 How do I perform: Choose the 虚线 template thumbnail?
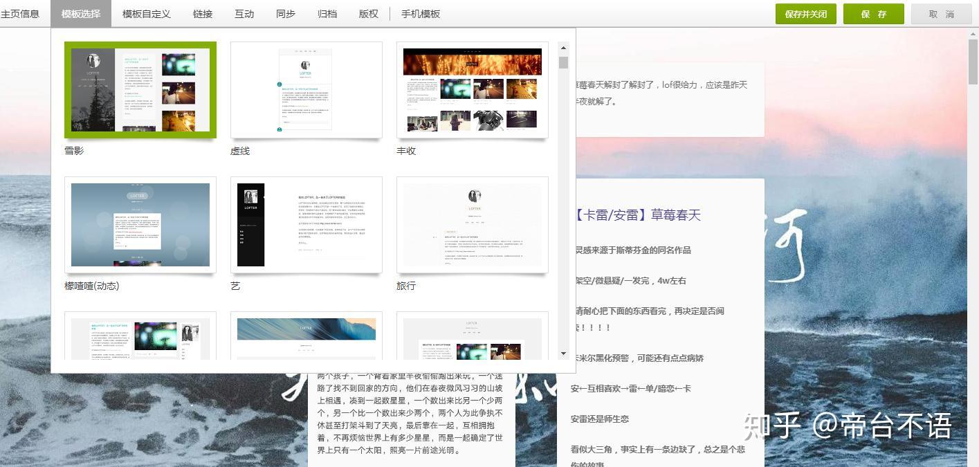point(306,90)
